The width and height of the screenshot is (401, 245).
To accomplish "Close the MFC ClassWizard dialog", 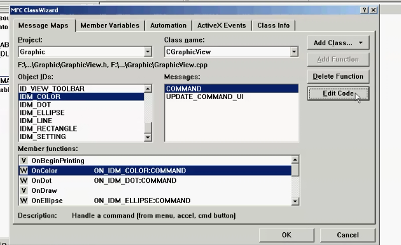I will [374, 10].
